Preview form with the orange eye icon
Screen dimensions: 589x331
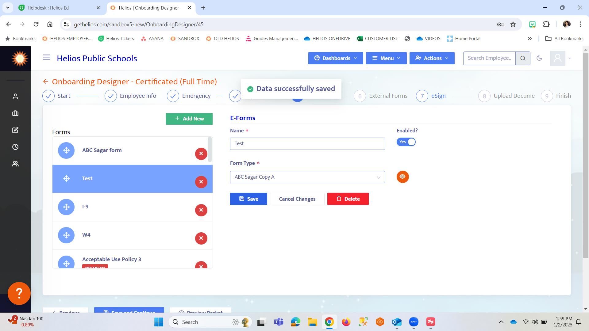coord(402,177)
